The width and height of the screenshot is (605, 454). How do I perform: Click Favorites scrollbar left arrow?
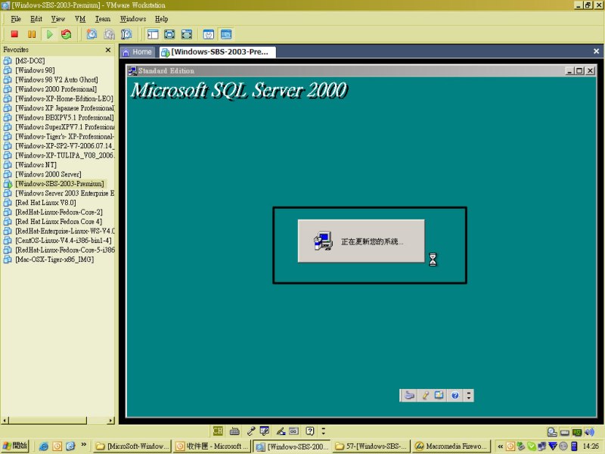click(5, 420)
